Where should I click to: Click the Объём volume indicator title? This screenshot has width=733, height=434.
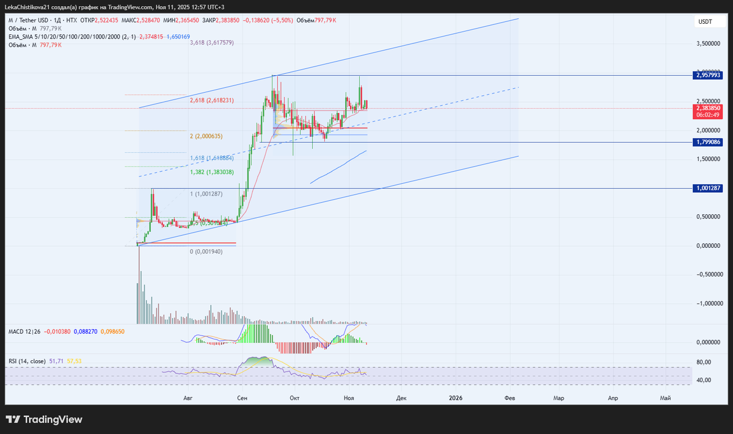pyautogui.click(x=18, y=27)
